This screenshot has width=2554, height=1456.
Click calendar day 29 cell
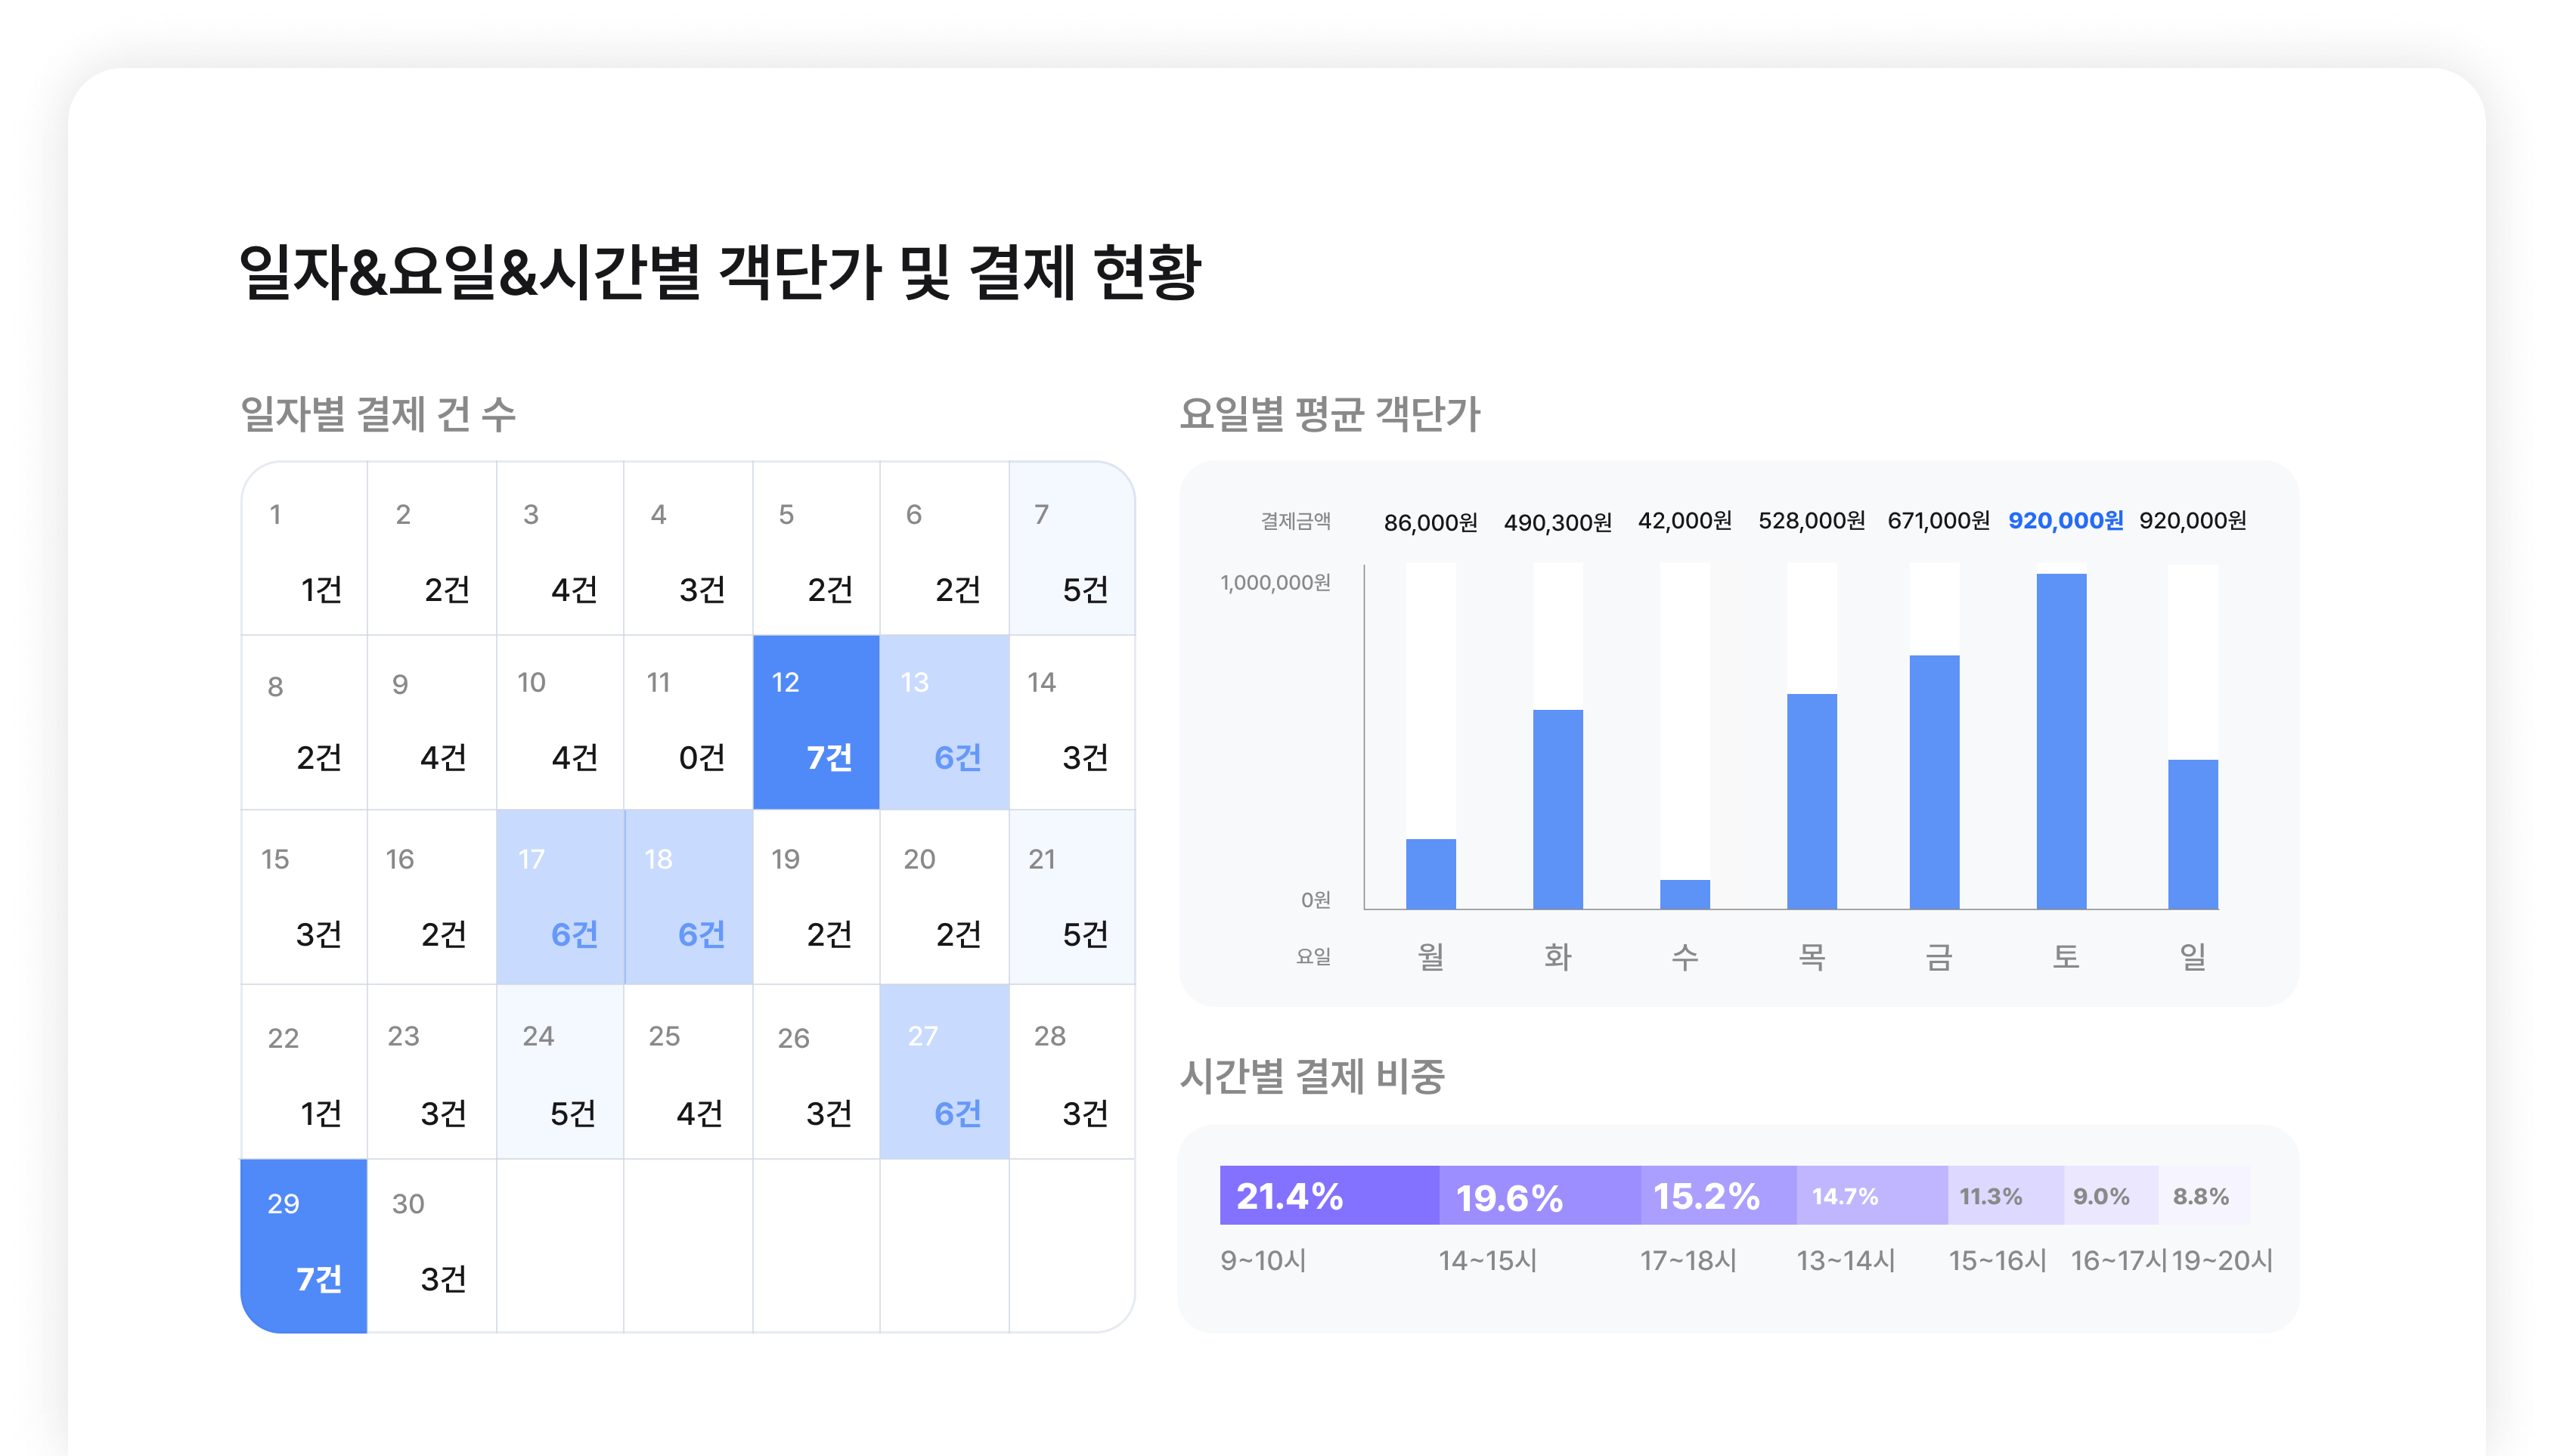click(x=304, y=1245)
